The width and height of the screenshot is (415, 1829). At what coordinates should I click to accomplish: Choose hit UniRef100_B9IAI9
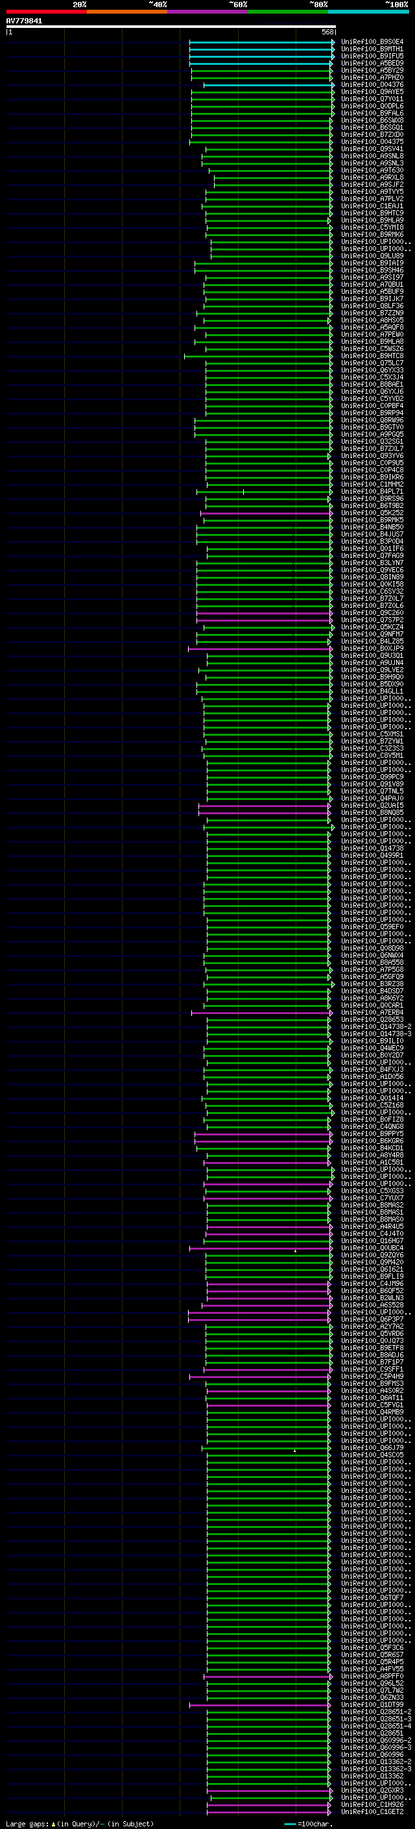click(x=372, y=263)
